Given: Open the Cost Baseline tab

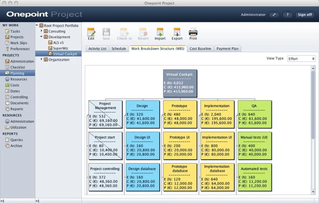Looking at the screenshot, I should coord(200,48).
